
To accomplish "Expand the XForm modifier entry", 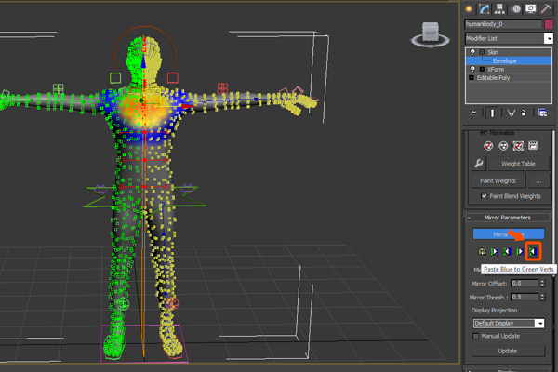I will 482,70.
